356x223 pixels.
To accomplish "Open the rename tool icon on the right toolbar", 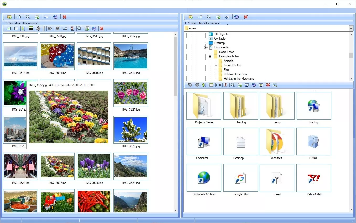I will pyautogui.click(x=200, y=17).
